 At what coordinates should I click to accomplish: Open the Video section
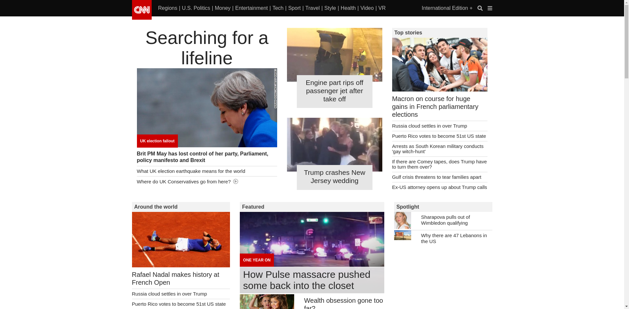(x=367, y=8)
